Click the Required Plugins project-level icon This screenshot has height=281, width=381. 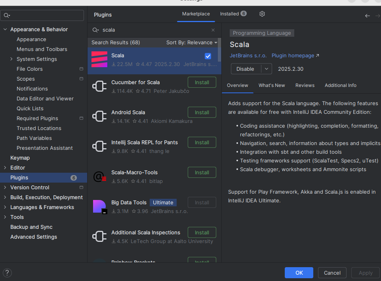[x=82, y=118]
